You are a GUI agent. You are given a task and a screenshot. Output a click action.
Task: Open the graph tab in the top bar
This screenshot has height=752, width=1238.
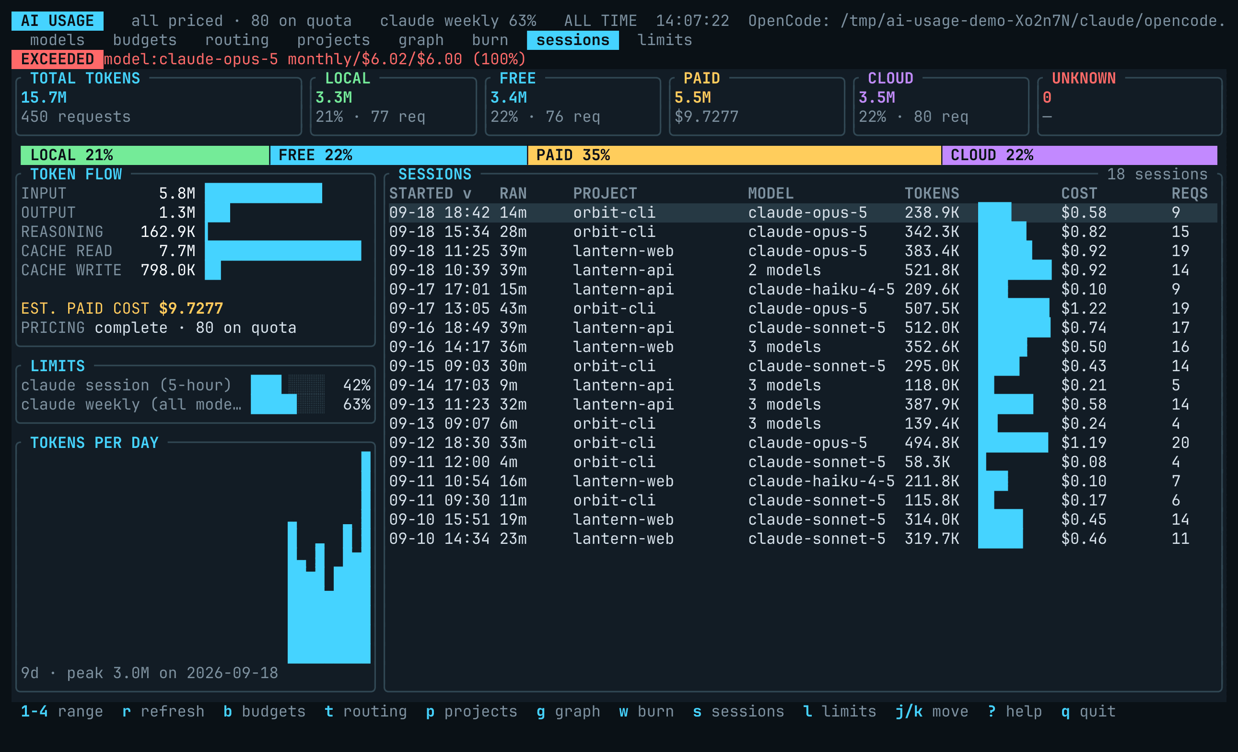421,40
